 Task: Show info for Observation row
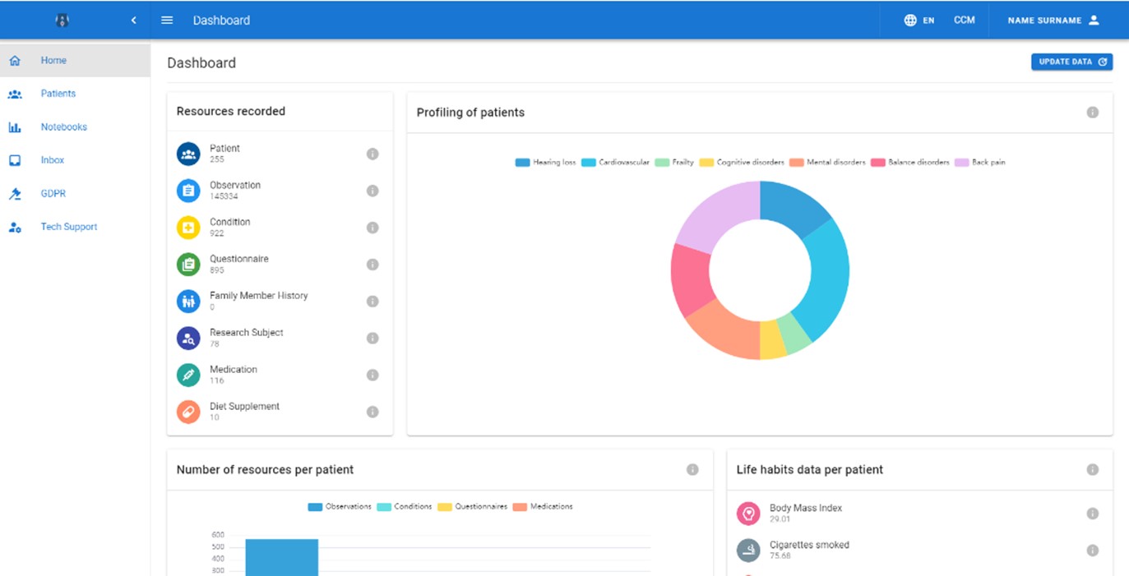point(372,191)
